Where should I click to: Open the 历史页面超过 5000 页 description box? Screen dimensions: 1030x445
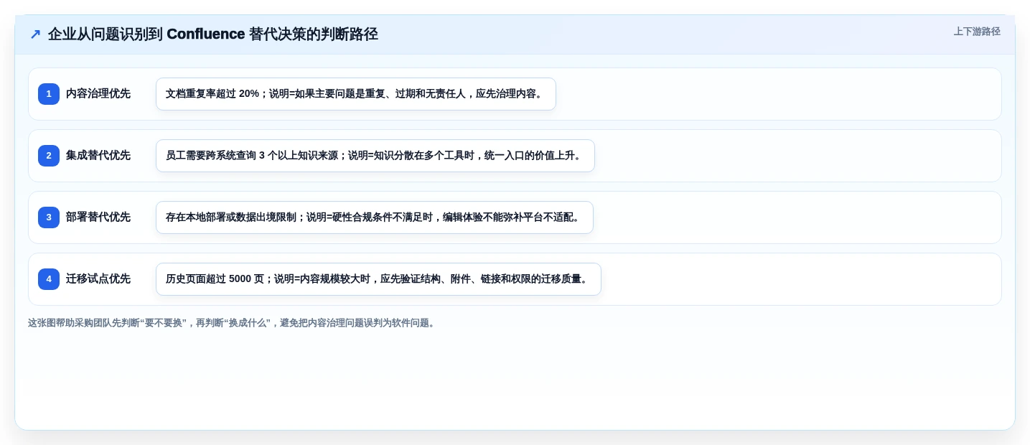tap(378, 279)
